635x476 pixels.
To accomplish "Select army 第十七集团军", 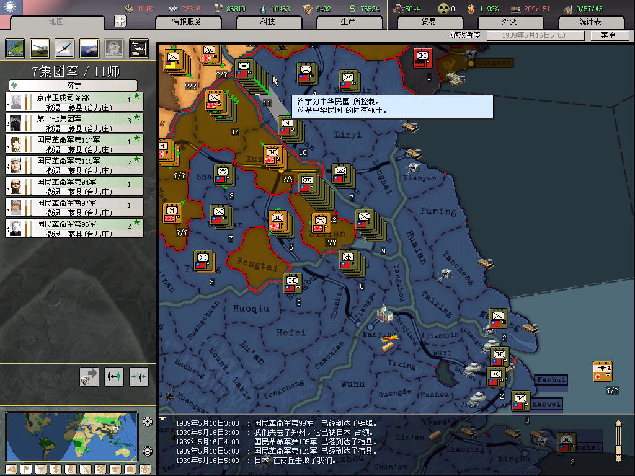I will point(74,123).
